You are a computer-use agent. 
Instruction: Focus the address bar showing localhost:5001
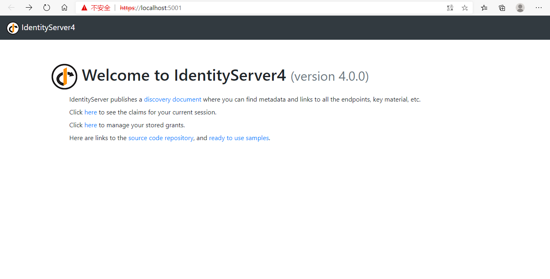(x=274, y=8)
